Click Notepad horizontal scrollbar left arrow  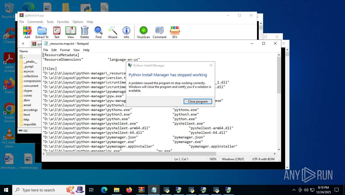[x=44, y=154]
